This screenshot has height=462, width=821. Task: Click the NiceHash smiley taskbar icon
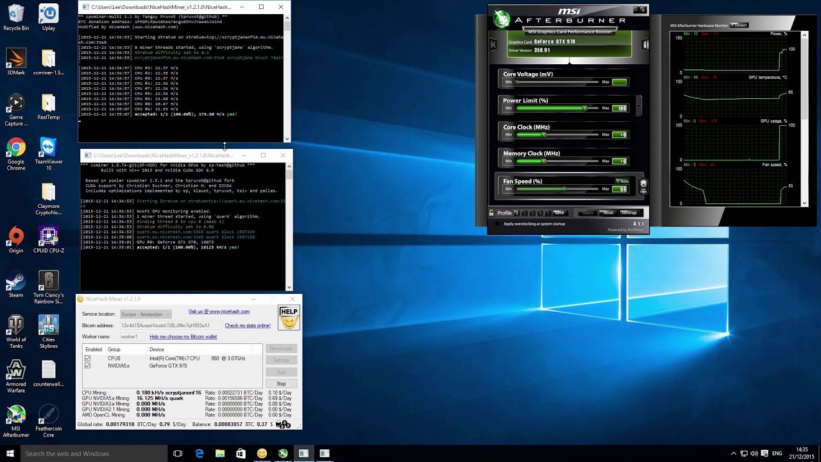pos(262,454)
